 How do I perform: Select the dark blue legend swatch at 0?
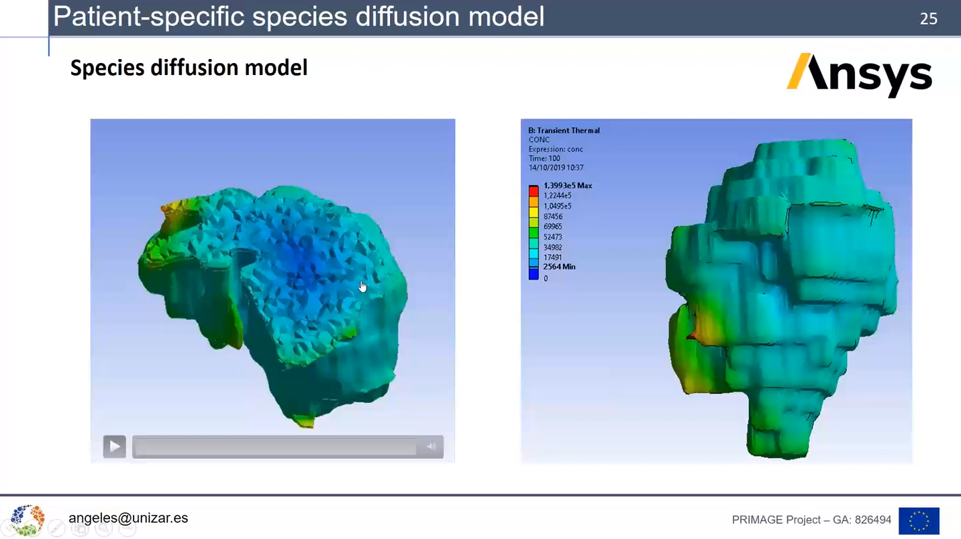tap(534, 274)
